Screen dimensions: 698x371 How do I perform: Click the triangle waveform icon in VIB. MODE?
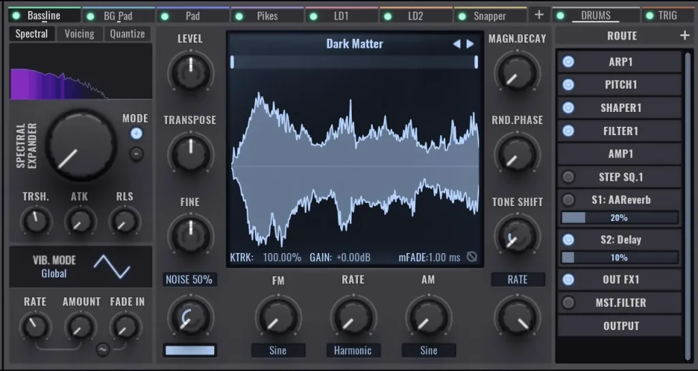[112, 266]
